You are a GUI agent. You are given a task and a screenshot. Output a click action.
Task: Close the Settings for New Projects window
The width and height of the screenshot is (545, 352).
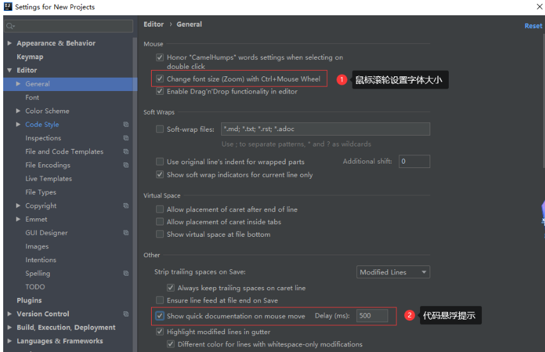pyautogui.click(x=539, y=6)
